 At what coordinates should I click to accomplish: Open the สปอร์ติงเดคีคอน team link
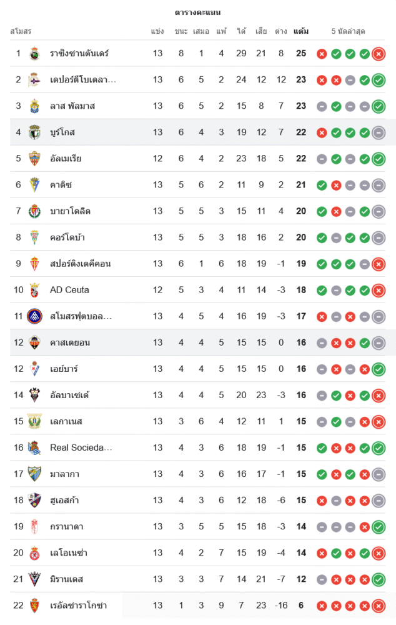(x=81, y=264)
